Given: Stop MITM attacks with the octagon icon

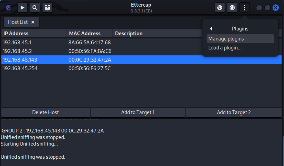Looking at the screenshot, I should [232, 7].
